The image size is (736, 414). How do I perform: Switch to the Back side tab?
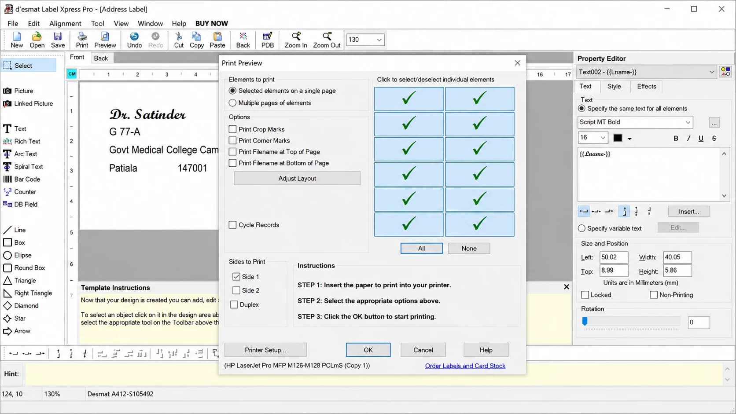tap(101, 58)
